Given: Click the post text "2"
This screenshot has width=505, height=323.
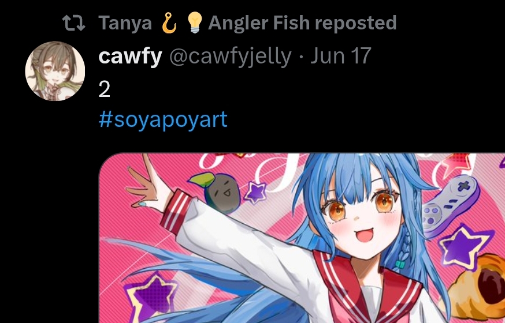Looking at the screenshot, I should click(105, 89).
